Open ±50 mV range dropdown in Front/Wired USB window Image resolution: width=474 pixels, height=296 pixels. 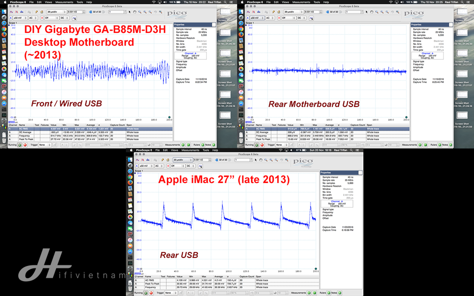[20, 18]
